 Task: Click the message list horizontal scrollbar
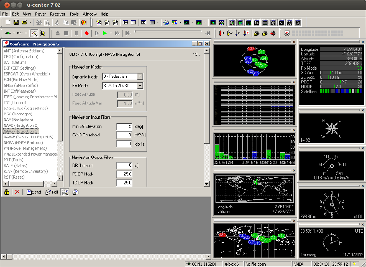[x=30, y=184]
